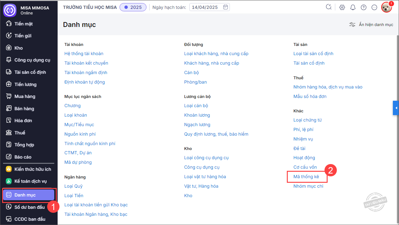Click the refresh data icon in header

(329, 7)
